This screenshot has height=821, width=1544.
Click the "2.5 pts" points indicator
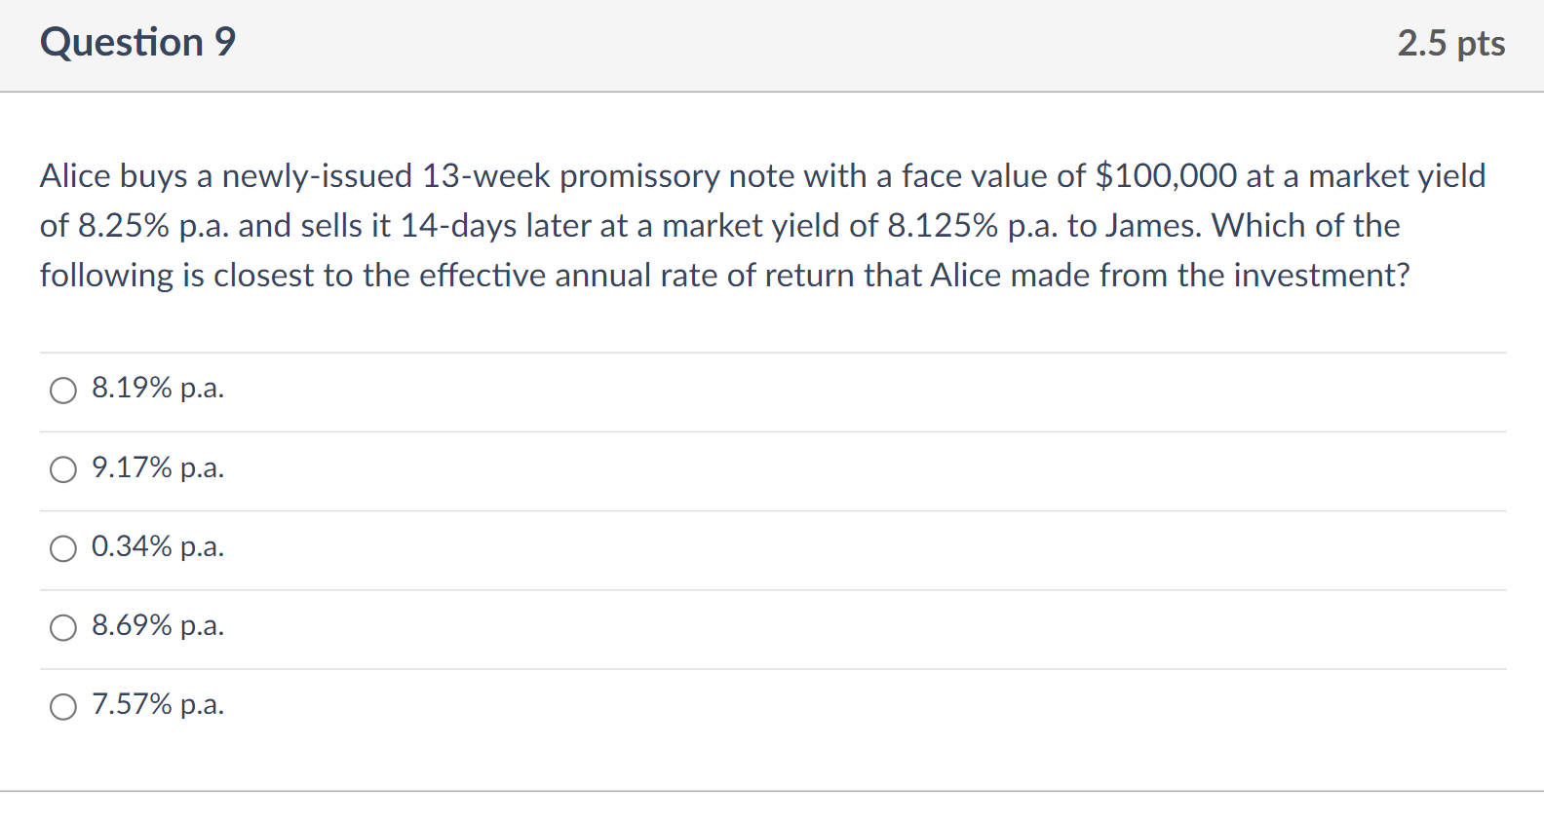1450,44
